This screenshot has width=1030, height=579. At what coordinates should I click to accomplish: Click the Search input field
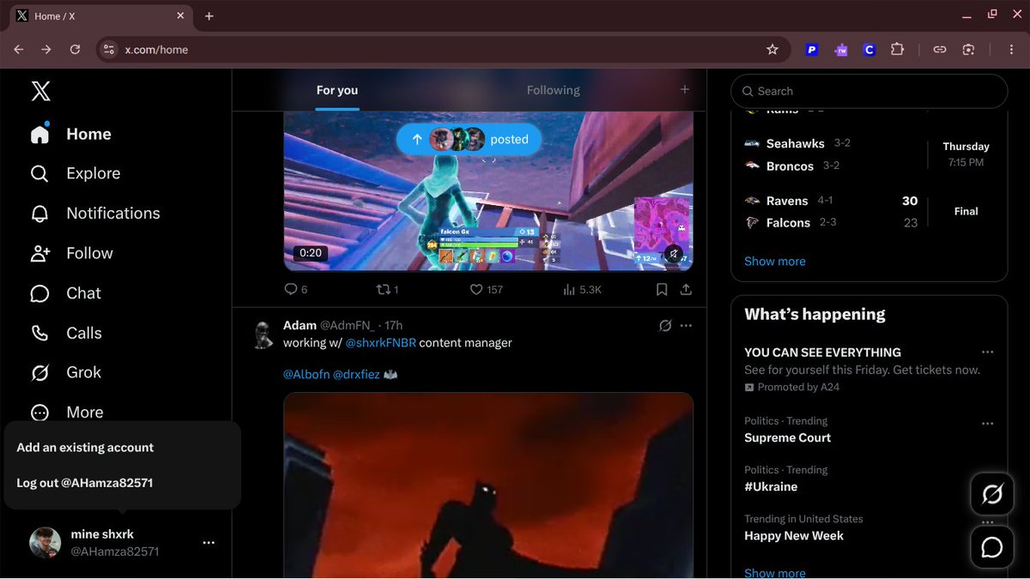click(x=869, y=91)
